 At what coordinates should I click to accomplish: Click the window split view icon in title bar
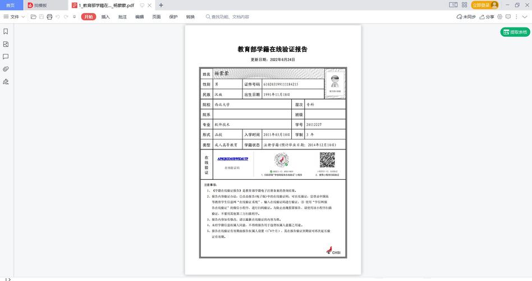pos(453,4)
